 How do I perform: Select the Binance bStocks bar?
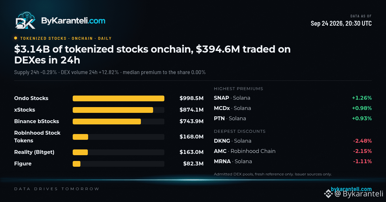point(118,122)
